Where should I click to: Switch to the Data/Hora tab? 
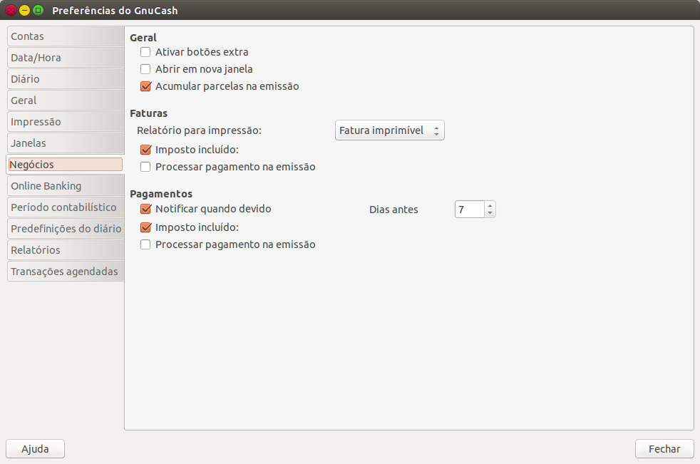(64, 58)
